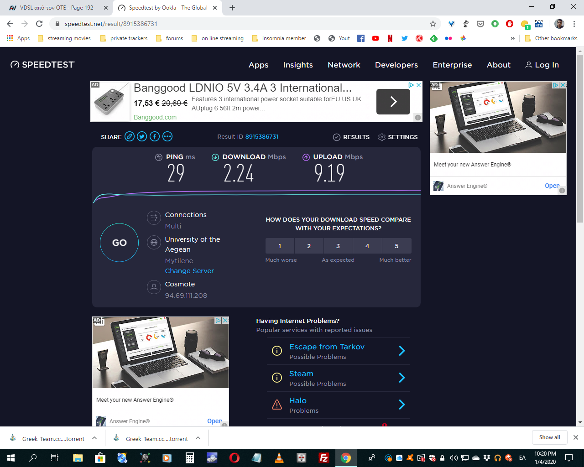Click the GO speed test button

119,243
